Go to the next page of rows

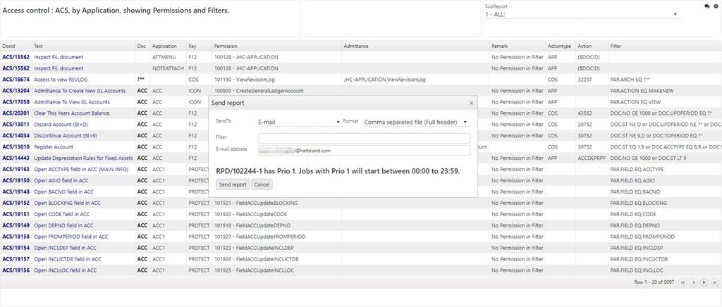pyautogui.click(x=704, y=282)
